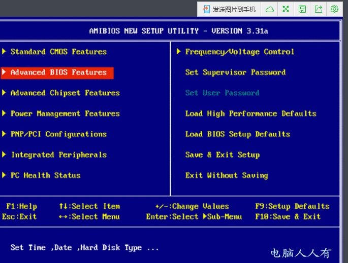Click the cloud upload icon
The image size is (348, 263).
tap(270, 9)
